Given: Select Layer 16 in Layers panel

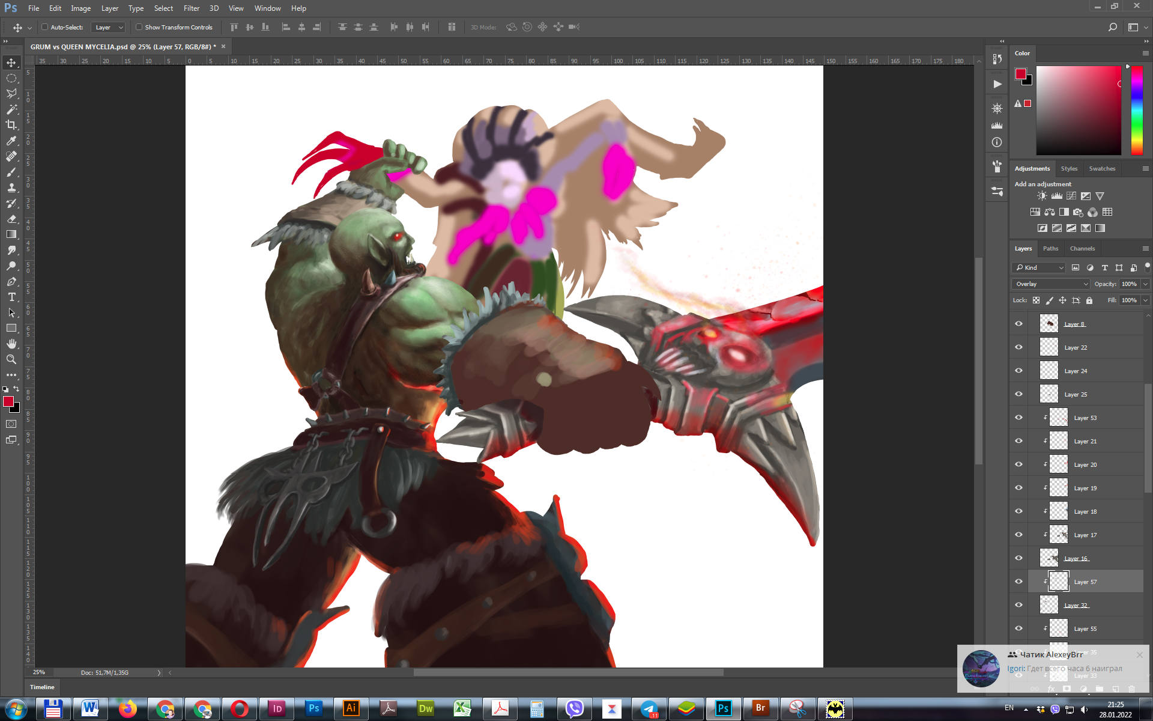Looking at the screenshot, I should (x=1086, y=558).
